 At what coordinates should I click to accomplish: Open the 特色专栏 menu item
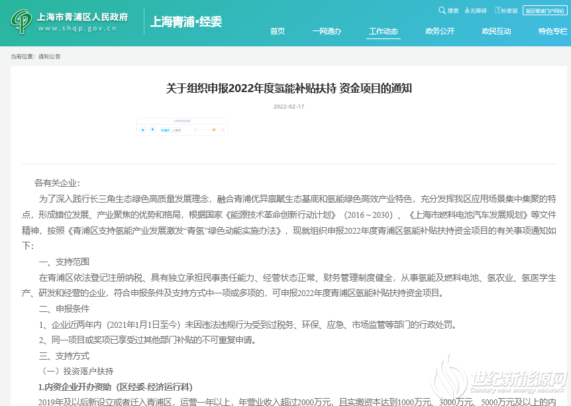[x=552, y=31]
